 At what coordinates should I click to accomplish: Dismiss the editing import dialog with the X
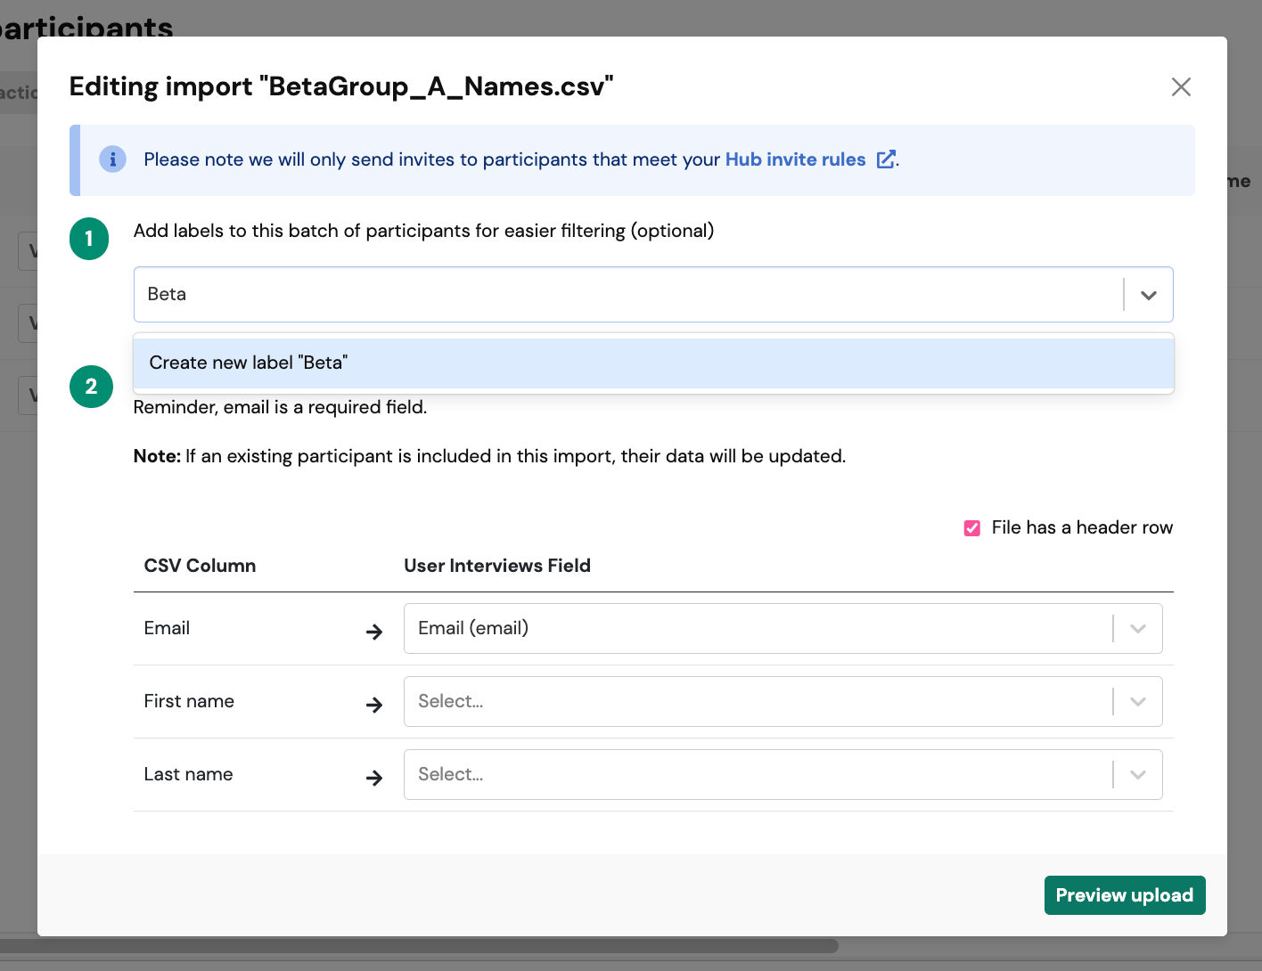[x=1181, y=86]
